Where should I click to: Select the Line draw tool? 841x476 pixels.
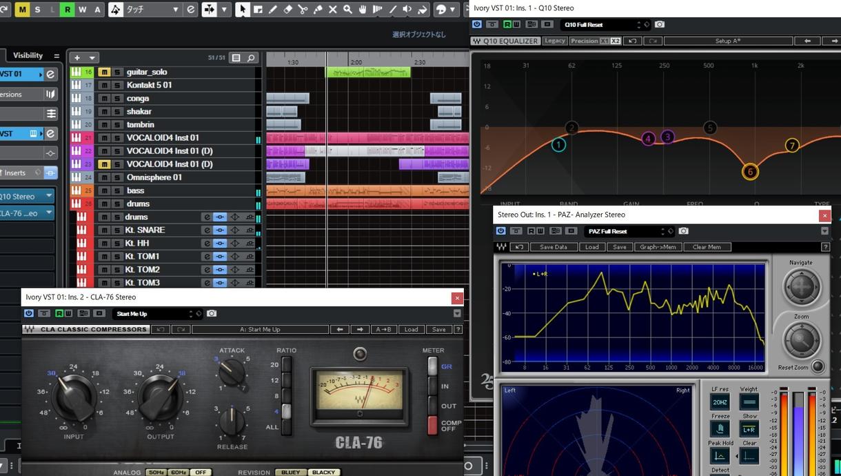click(393, 10)
